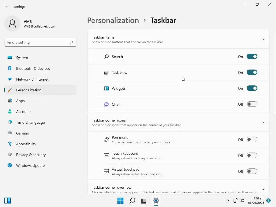Turn off the Search taskbar toggle

tap(252, 57)
